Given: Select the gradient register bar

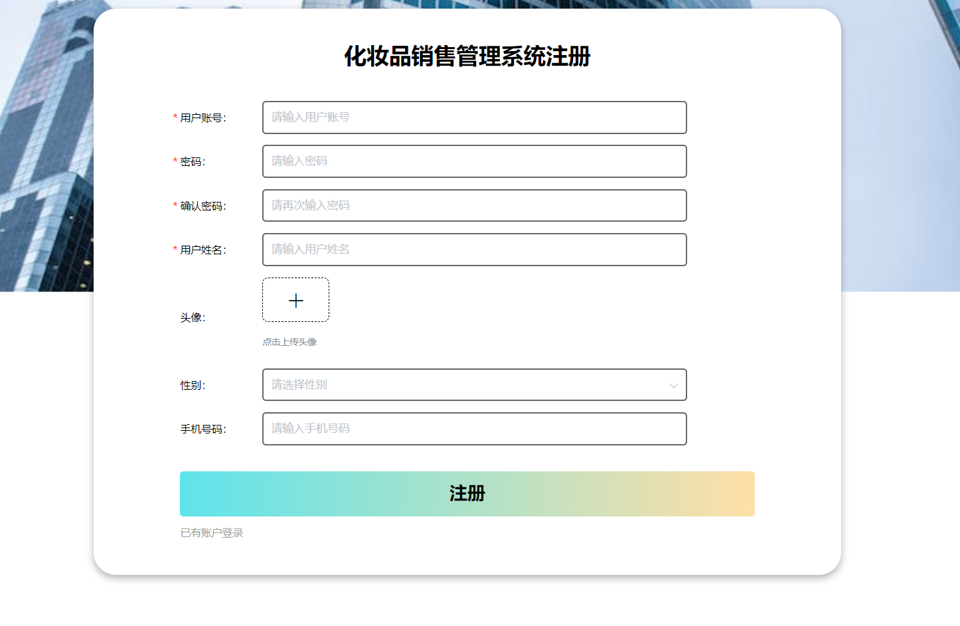Looking at the screenshot, I should (467, 493).
